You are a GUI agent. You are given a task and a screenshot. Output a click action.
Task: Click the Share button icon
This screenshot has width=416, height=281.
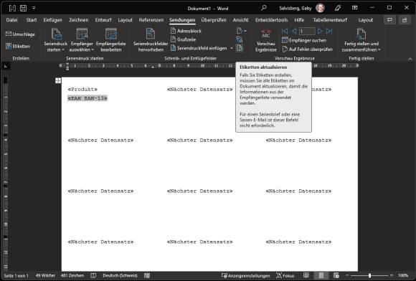click(405, 20)
